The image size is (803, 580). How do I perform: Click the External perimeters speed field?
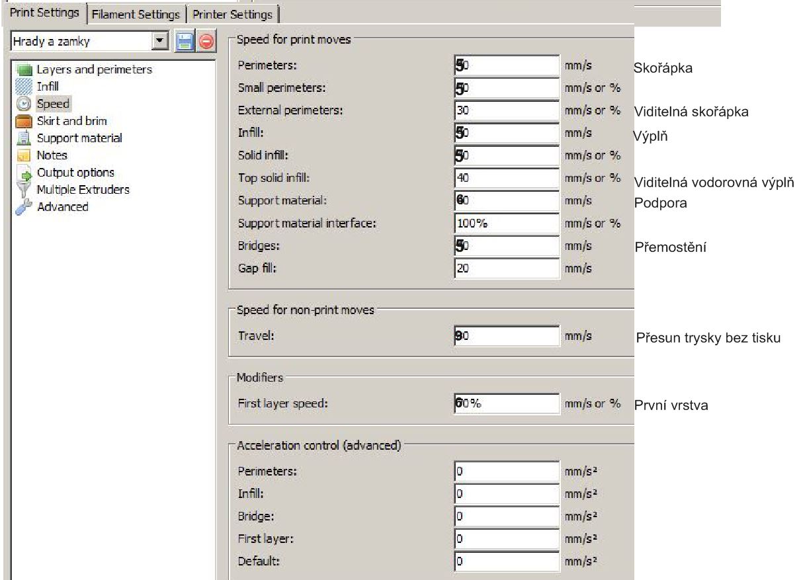(x=507, y=110)
